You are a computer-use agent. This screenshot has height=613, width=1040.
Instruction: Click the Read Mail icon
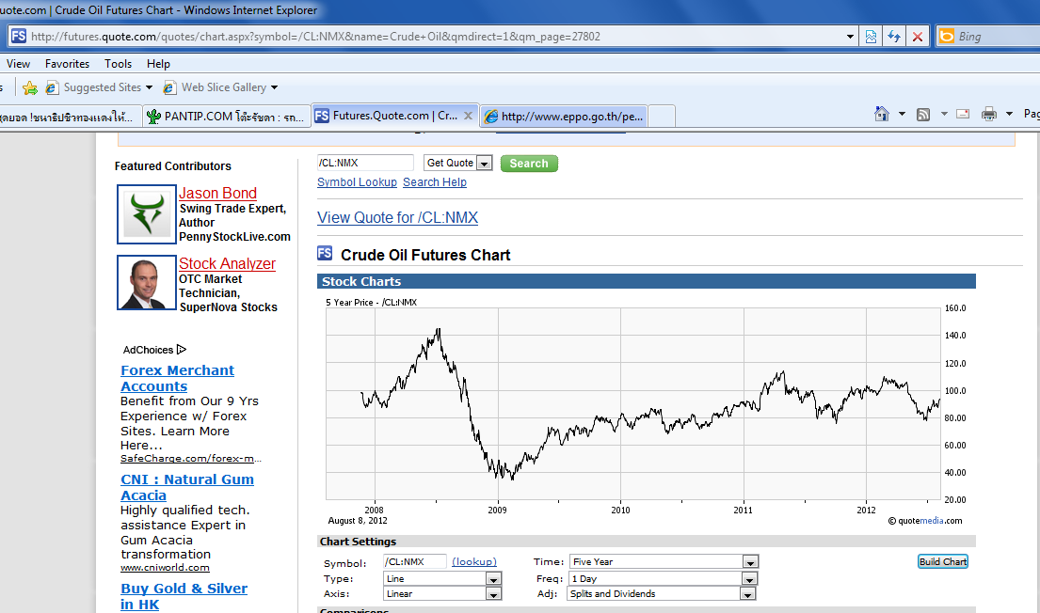coord(963,114)
